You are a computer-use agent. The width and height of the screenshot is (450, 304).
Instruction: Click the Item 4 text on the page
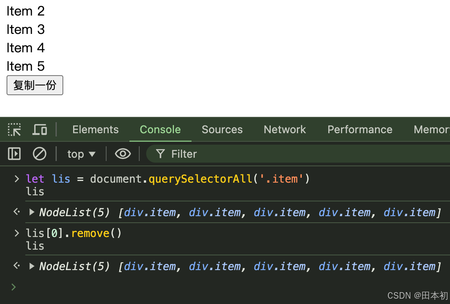coord(26,48)
